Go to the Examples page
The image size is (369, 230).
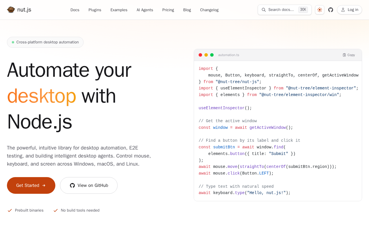pos(119,10)
